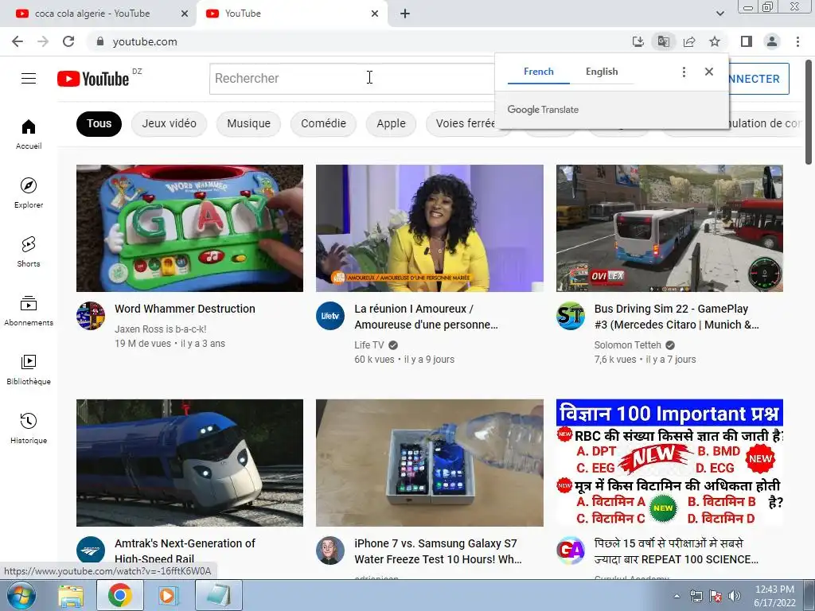
Task: Switch to coca cola algerie tab
Action: click(x=98, y=14)
